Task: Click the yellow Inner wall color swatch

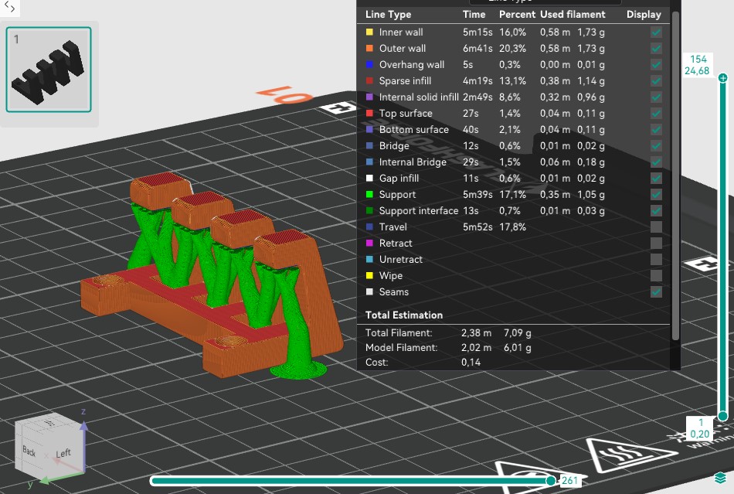Action: pos(369,32)
